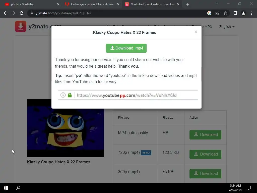This screenshot has height=193, width=257.
Task: Click the y2mate red download logo
Action: [x=21, y=26]
